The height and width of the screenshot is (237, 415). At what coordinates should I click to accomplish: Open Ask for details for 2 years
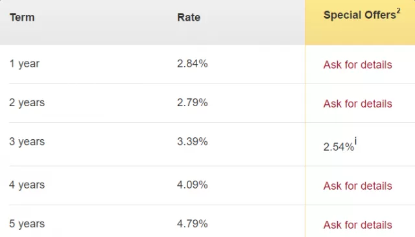click(x=357, y=104)
